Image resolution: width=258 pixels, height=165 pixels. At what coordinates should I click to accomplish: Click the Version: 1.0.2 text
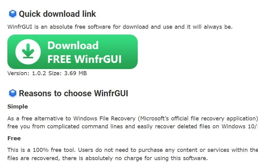27,73
